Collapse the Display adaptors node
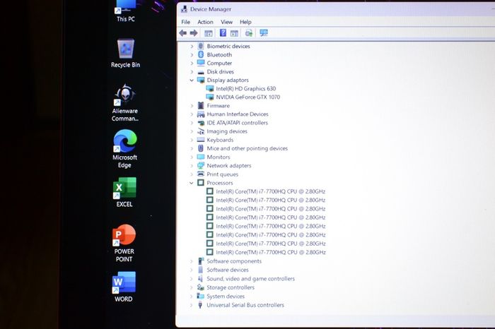The height and width of the screenshot is (329, 495). [x=192, y=80]
